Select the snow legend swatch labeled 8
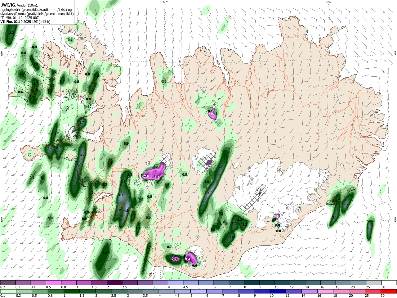 pos(252,282)
